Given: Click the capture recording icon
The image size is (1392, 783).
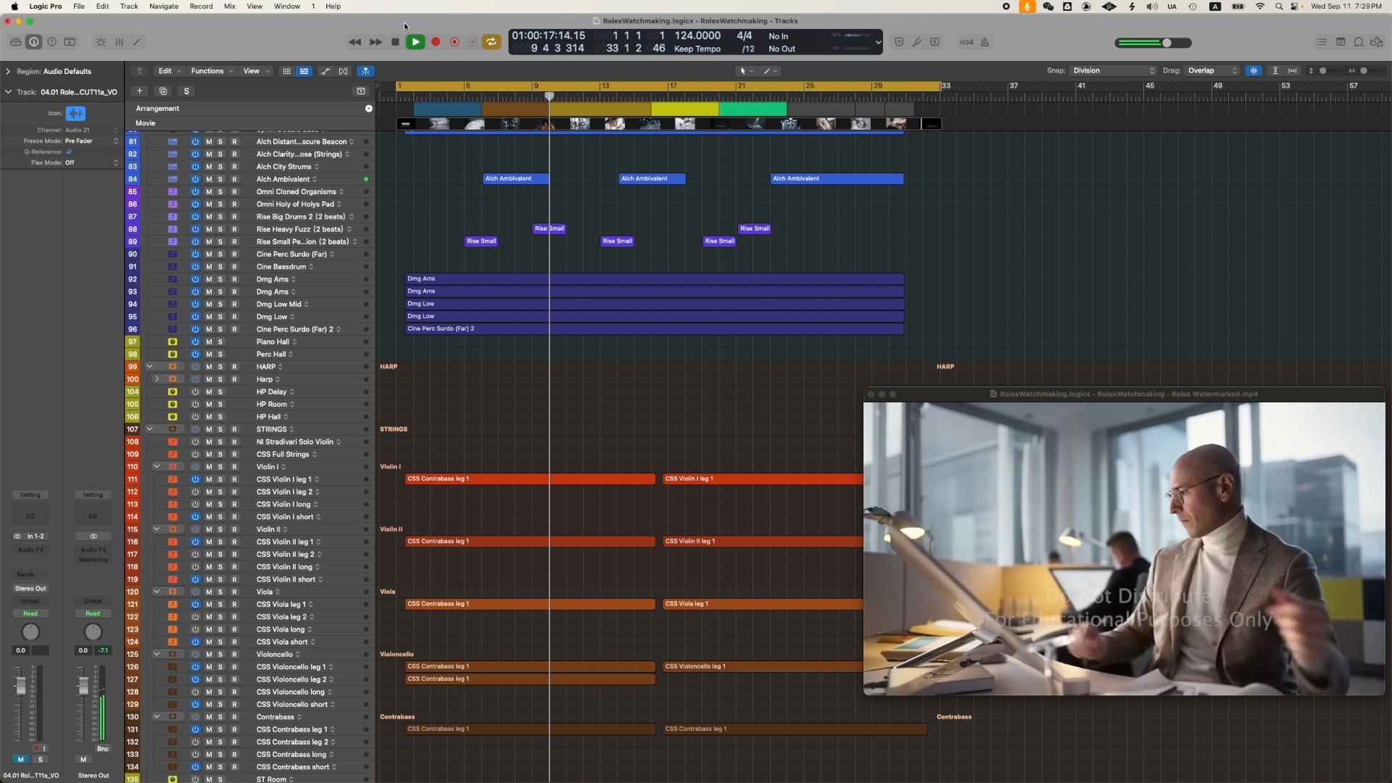Looking at the screenshot, I should click(454, 41).
